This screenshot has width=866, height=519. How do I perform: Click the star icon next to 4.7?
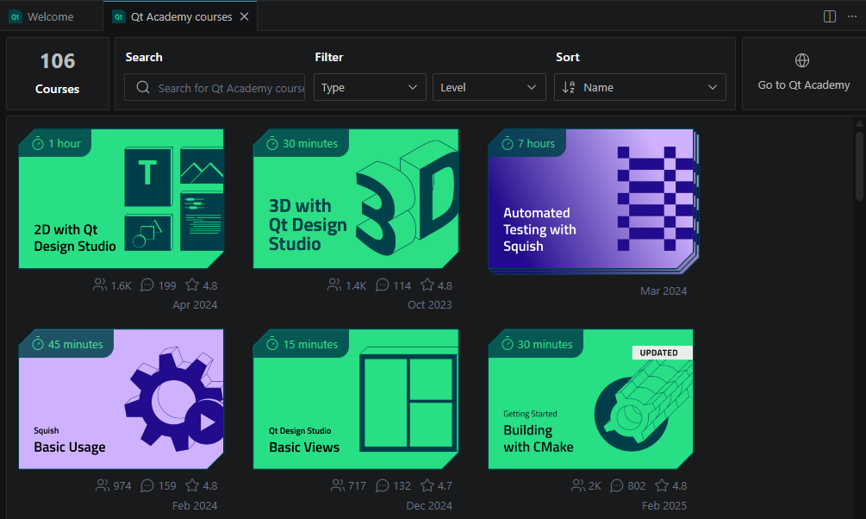tap(427, 485)
